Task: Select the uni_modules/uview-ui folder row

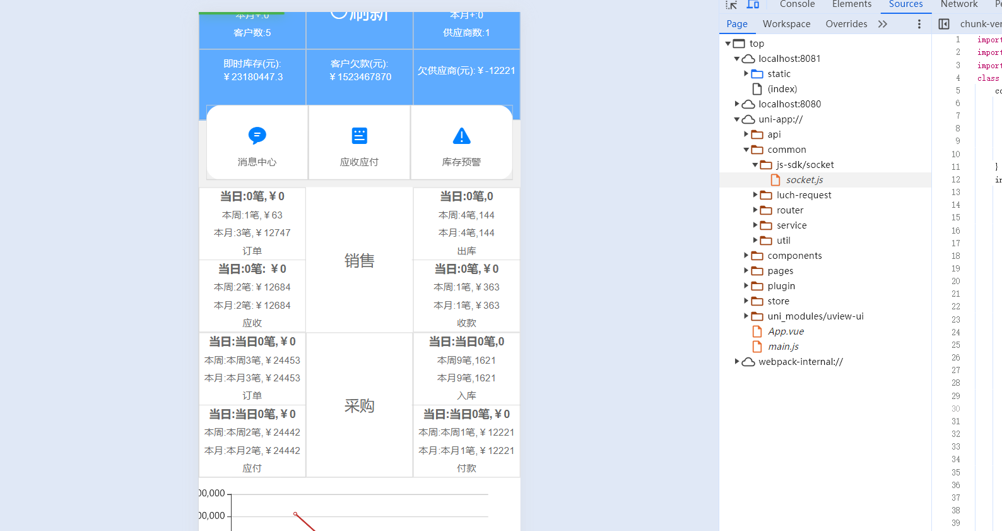Action: pos(825,316)
